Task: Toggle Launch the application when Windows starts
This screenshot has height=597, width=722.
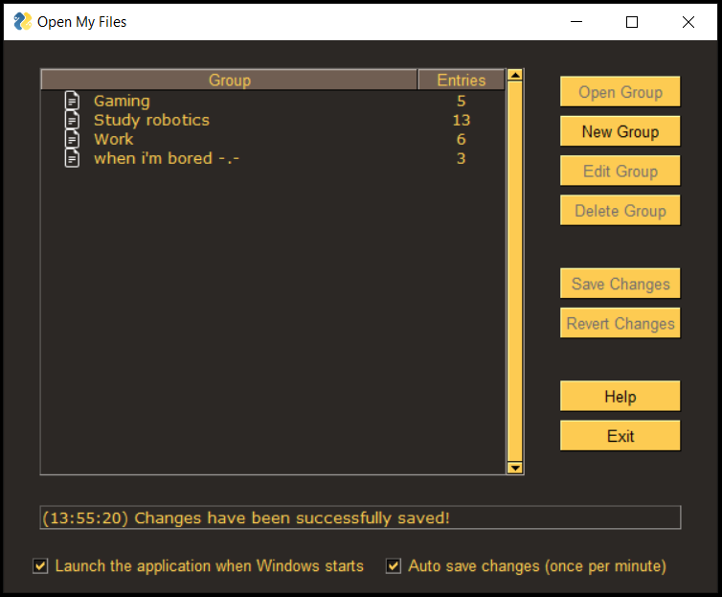Action: coord(40,565)
